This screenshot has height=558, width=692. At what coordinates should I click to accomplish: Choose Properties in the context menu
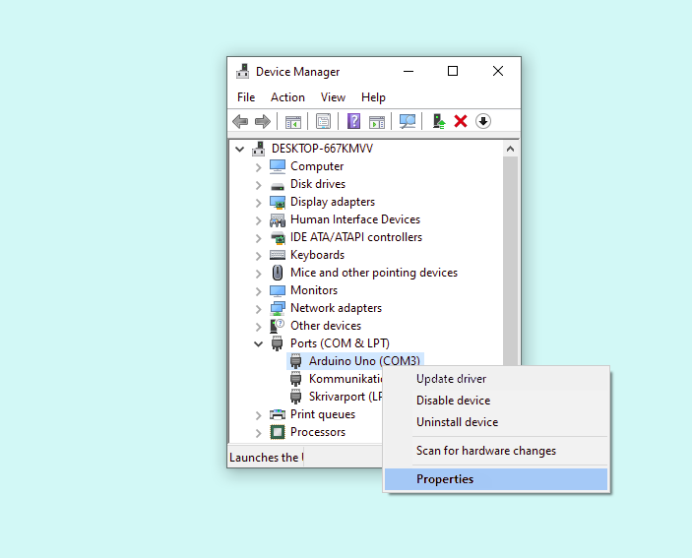(445, 479)
